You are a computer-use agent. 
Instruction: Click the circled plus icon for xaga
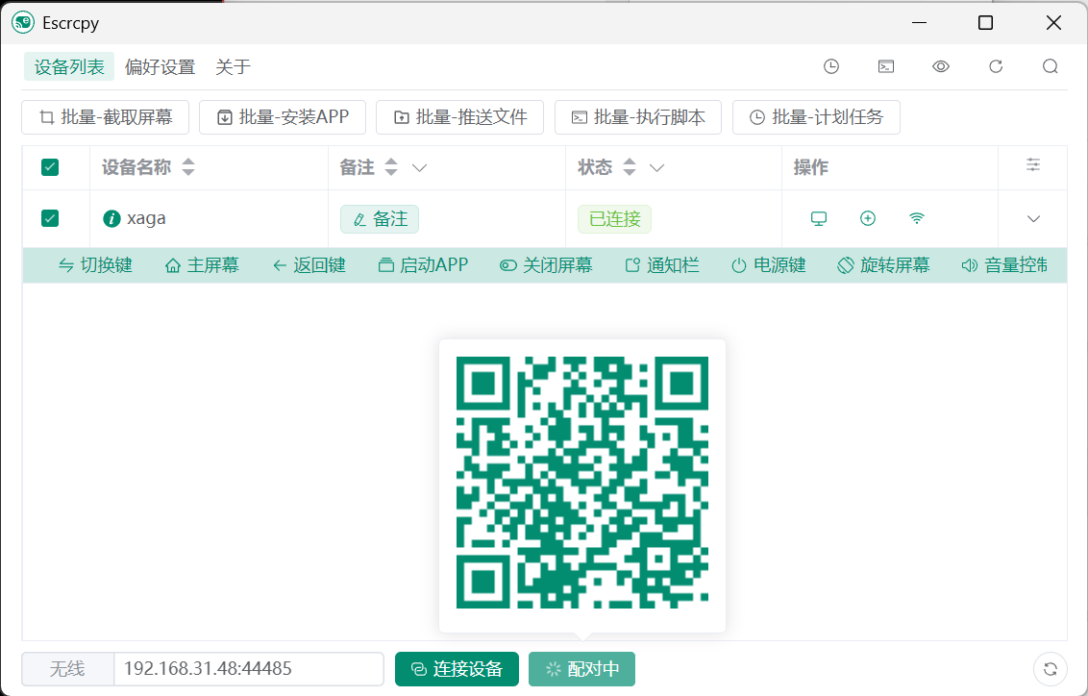868,218
